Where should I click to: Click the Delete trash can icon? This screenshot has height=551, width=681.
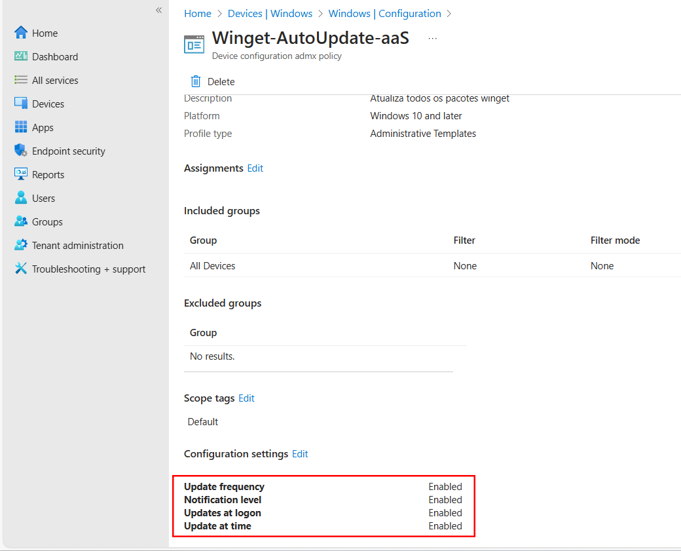(196, 81)
